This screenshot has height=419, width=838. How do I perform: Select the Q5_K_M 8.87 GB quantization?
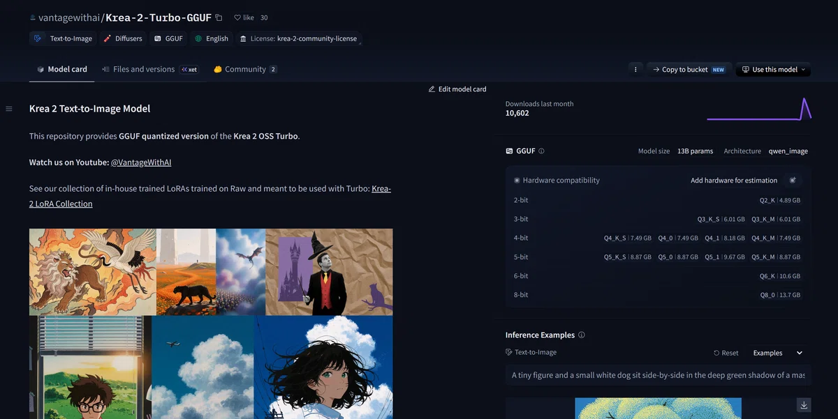tap(776, 257)
